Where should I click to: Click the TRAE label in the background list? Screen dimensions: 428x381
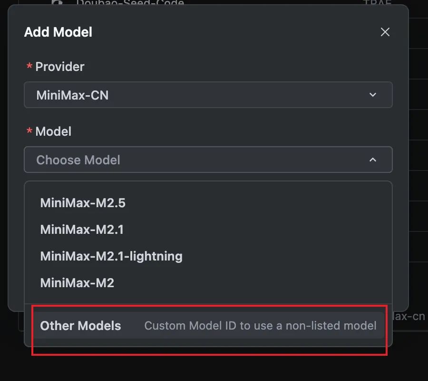pos(377,2)
